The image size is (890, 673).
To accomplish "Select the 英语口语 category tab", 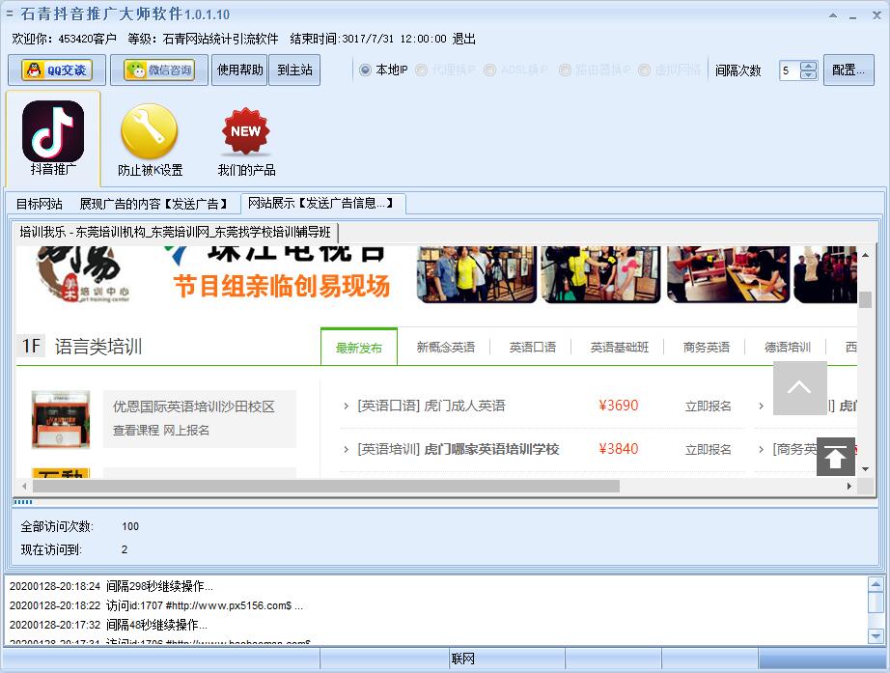I will (x=533, y=347).
